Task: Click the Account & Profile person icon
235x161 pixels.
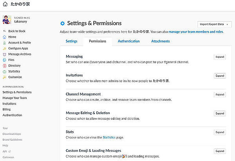Action: (x=4, y=43)
